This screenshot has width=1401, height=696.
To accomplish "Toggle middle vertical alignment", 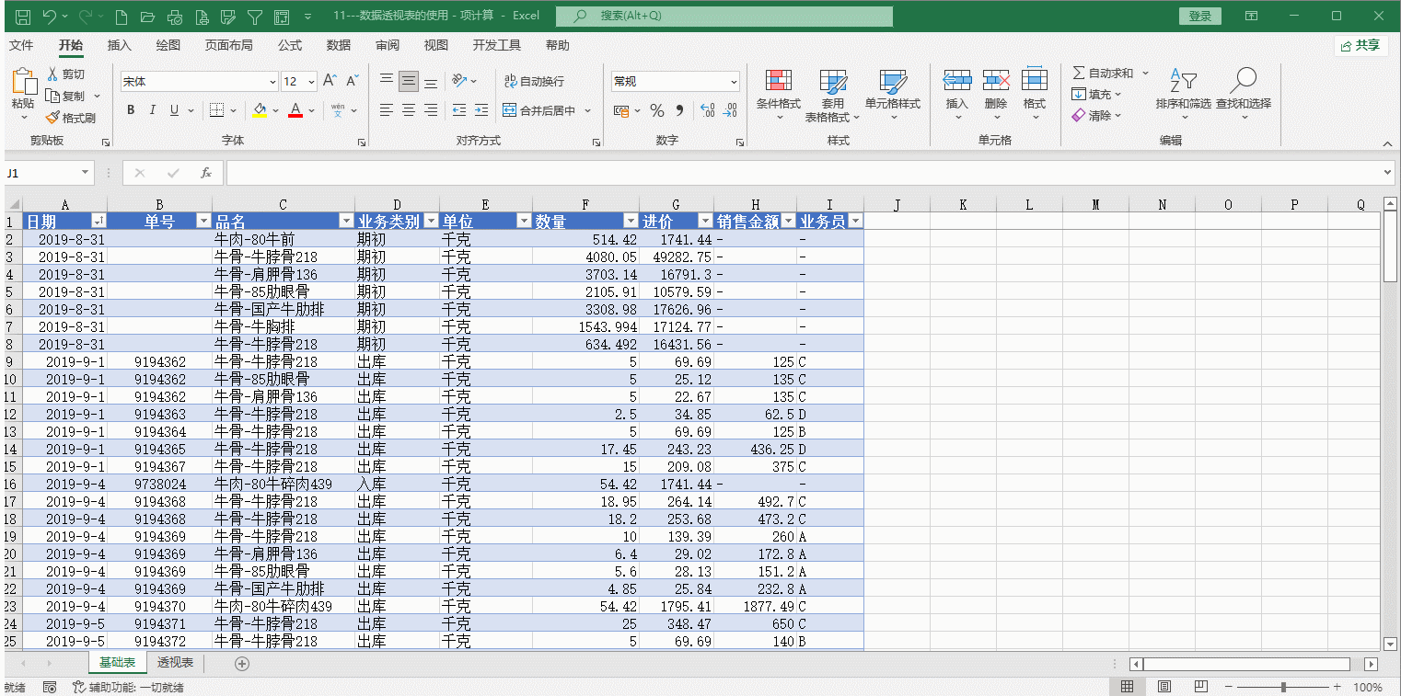I will [x=409, y=81].
